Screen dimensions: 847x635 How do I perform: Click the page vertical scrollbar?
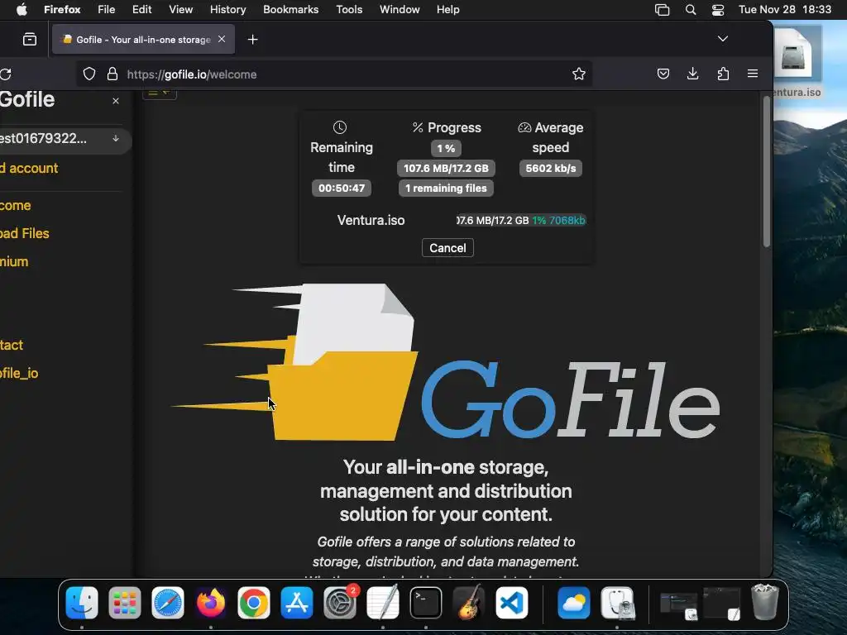point(767,172)
